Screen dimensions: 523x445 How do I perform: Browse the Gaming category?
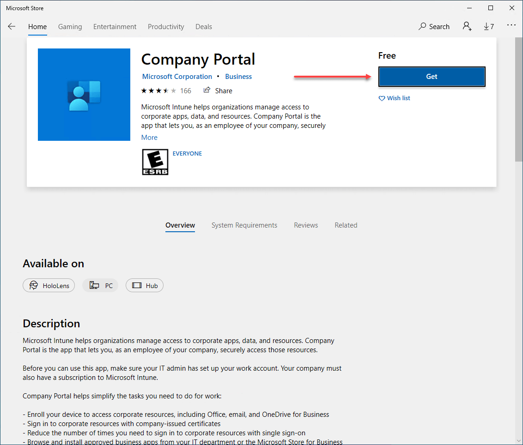[70, 26]
